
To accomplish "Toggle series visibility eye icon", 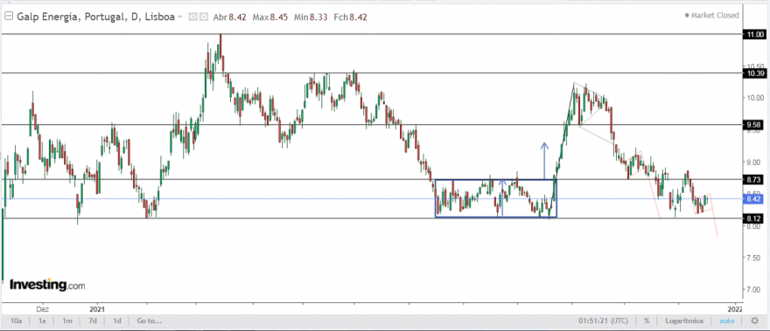I will 193,17.
